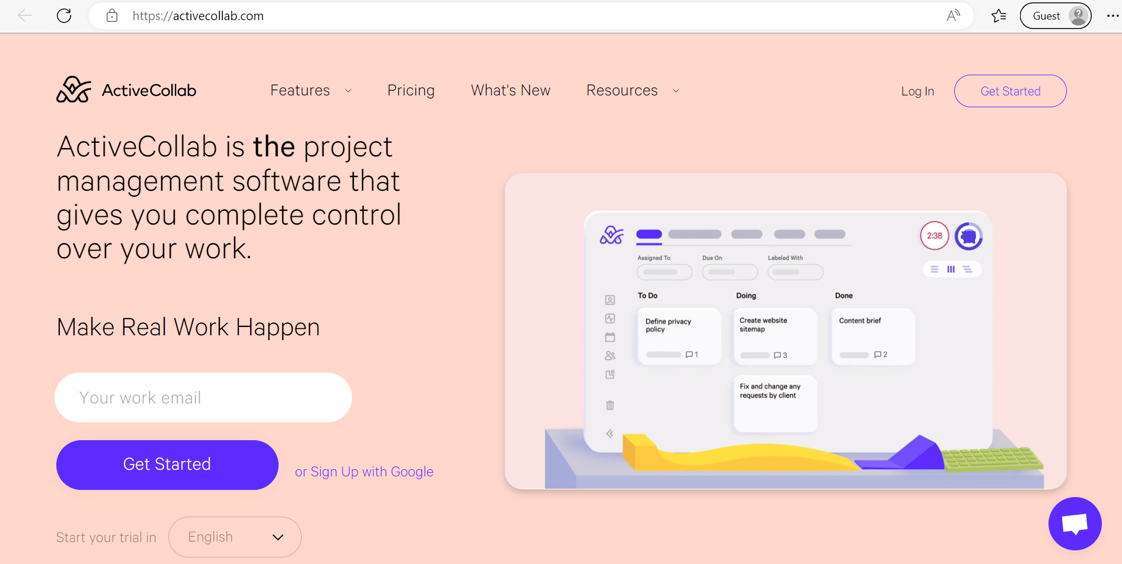Click the address bar URL

click(198, 16)
